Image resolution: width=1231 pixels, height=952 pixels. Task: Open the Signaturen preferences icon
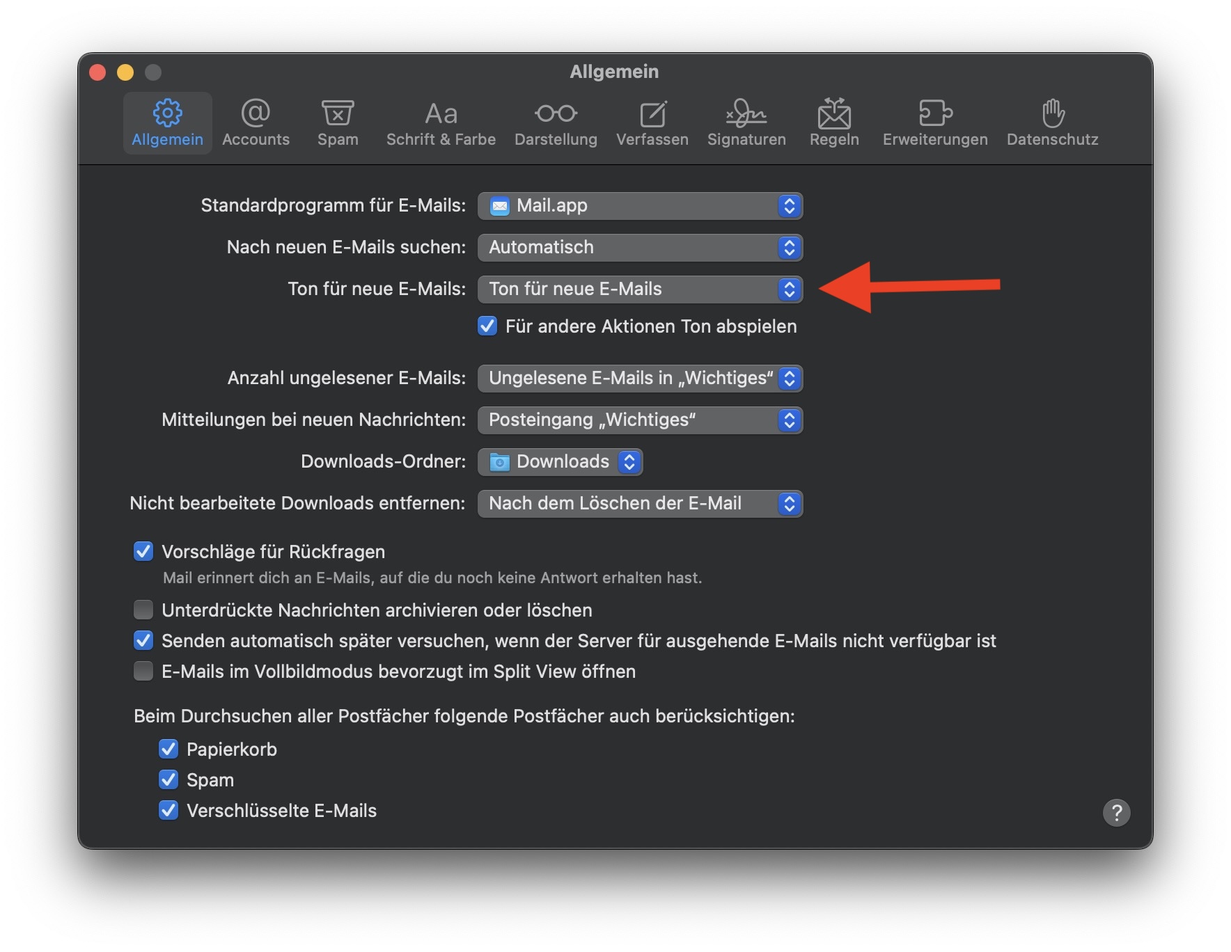pyautogui.click(x=746, y=122)
